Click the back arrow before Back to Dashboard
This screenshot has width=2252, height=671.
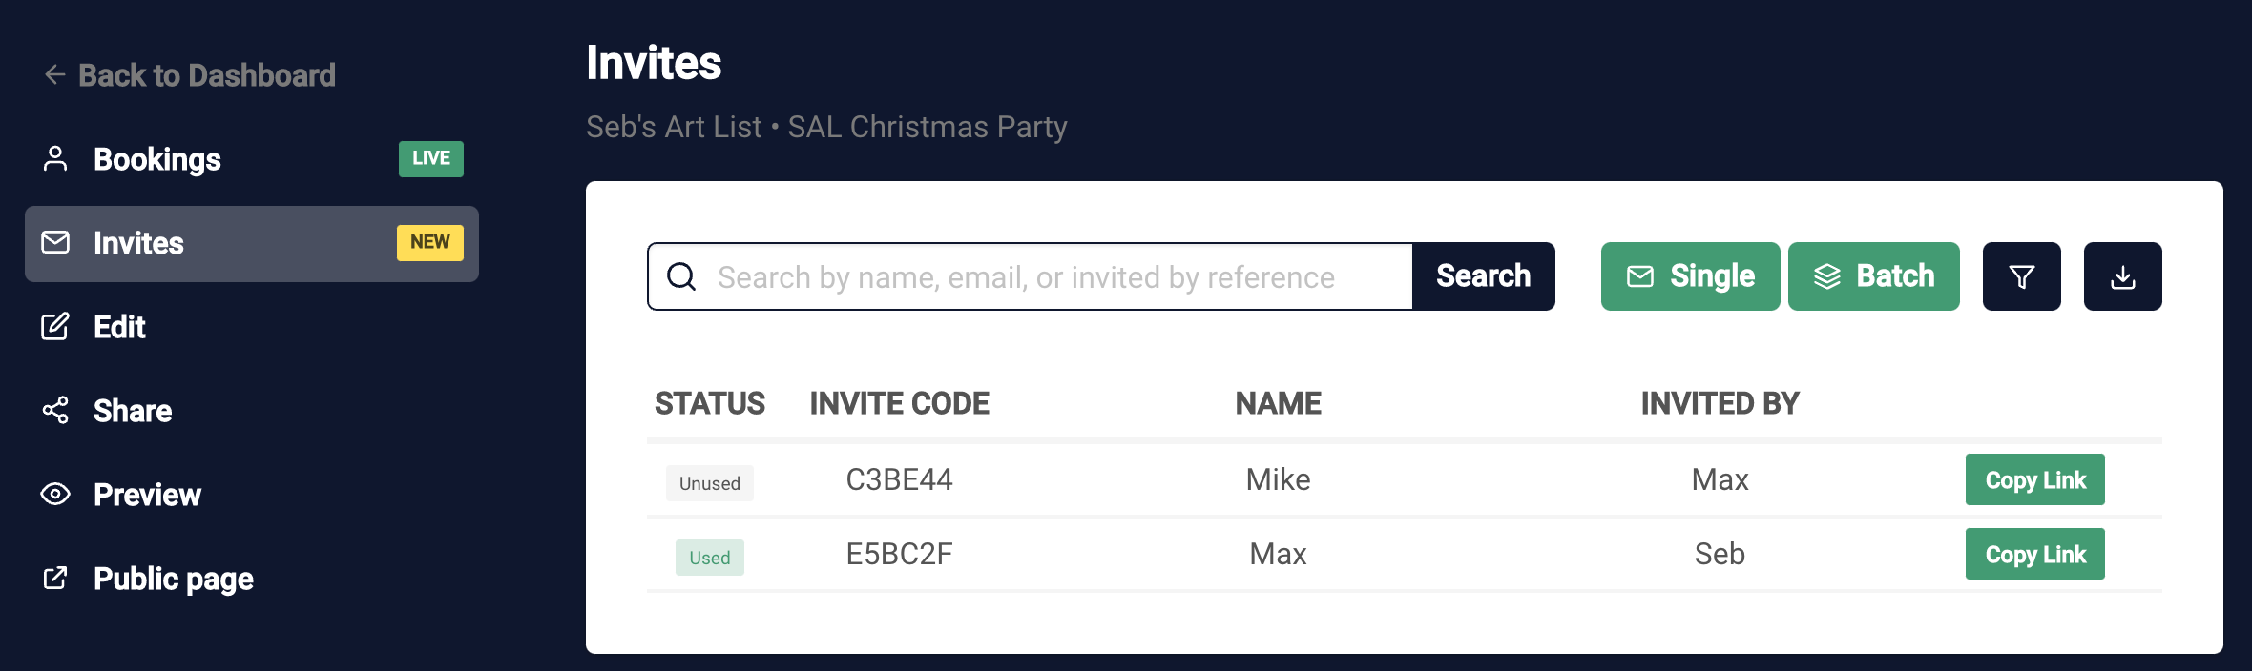coord(54,73)
